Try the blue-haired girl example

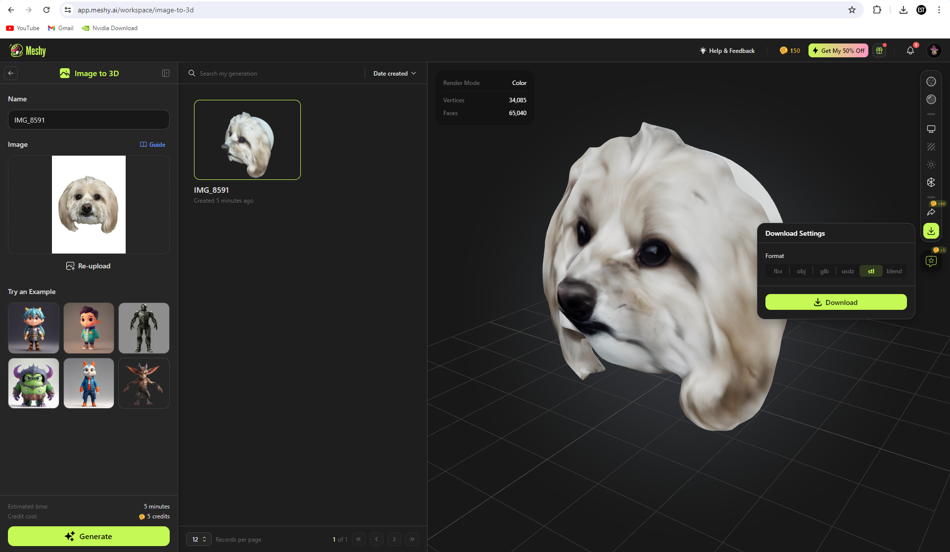pos(34,328)
